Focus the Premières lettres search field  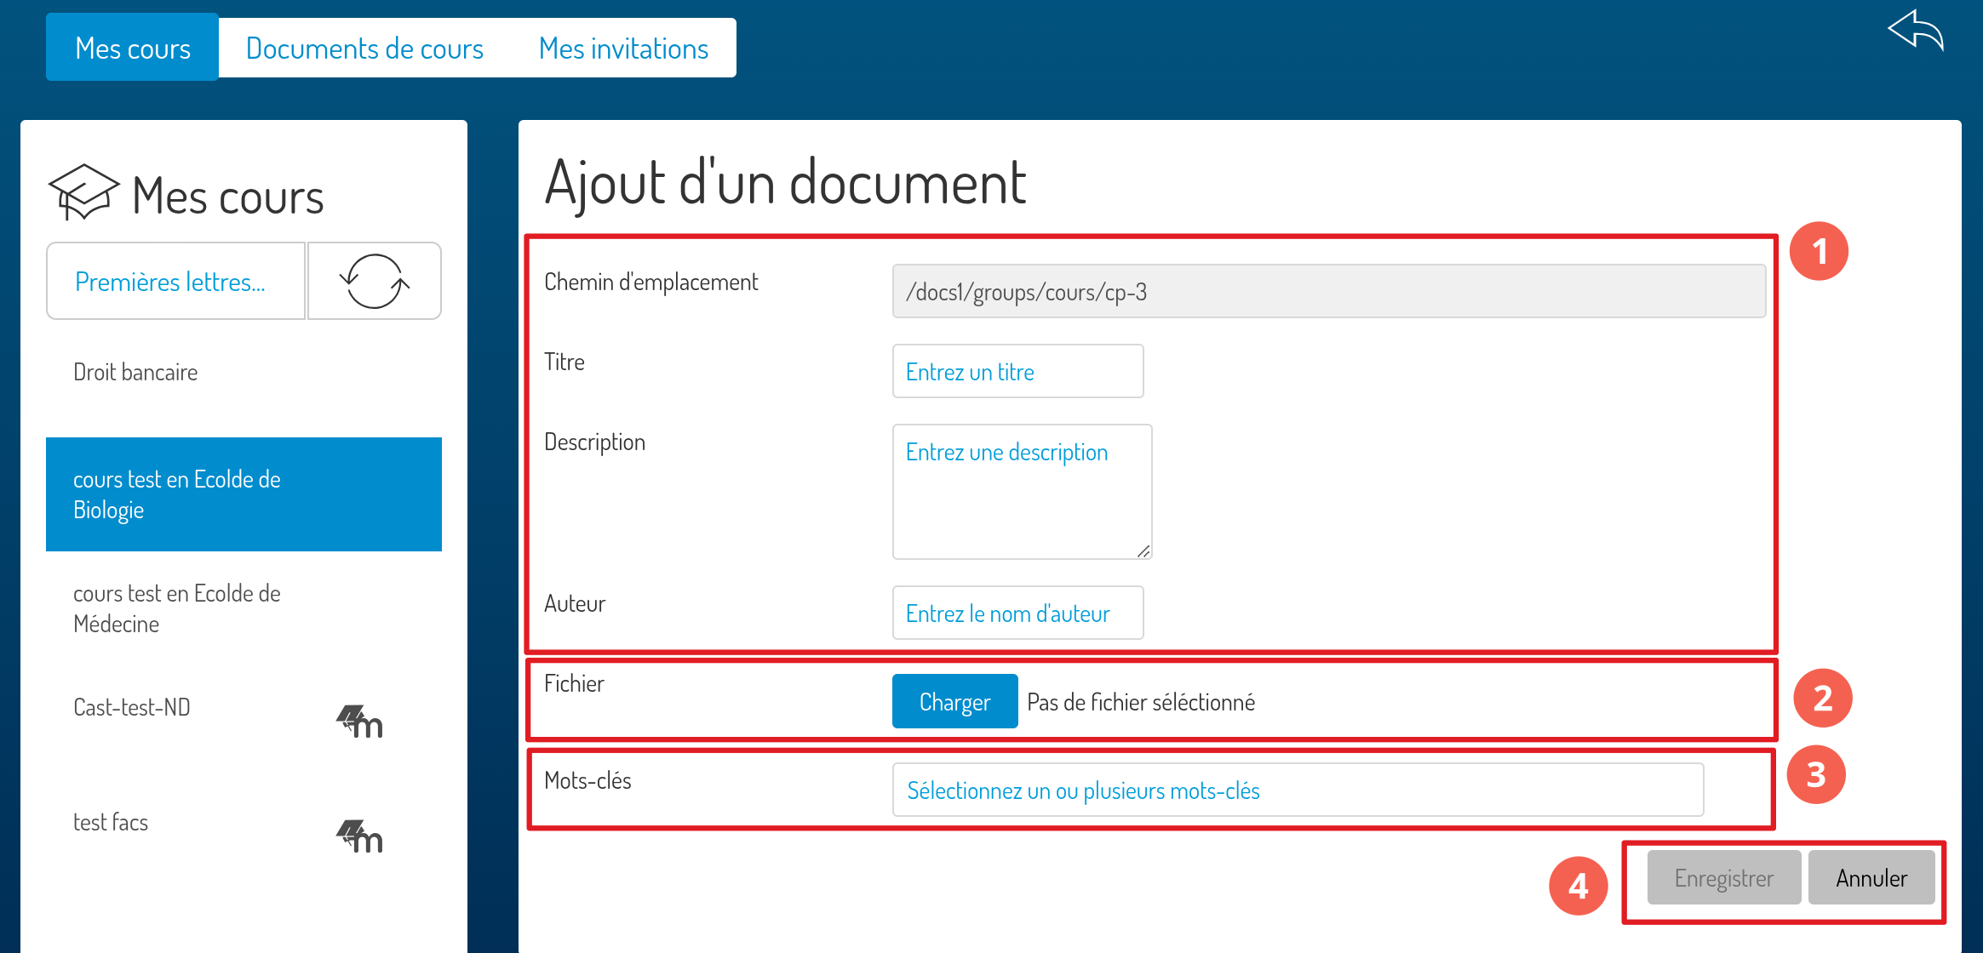(x=175, y=282)
